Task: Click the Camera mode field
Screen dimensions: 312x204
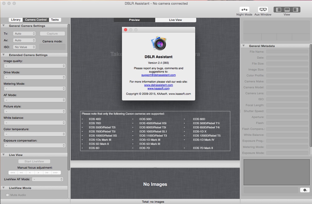Action: pyautogui.click(x=52, y=47)
